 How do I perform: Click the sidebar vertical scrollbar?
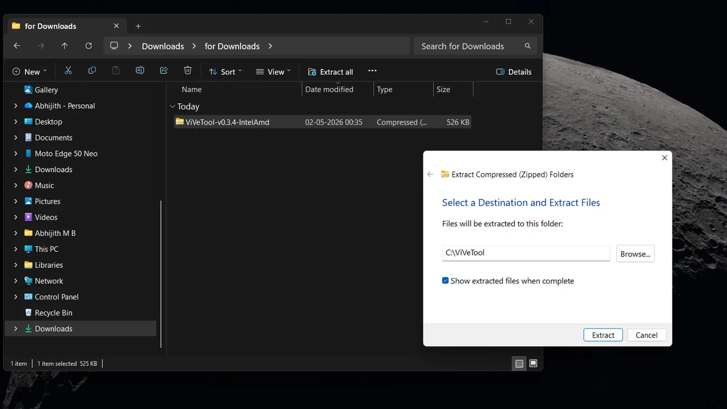point(161,274)
